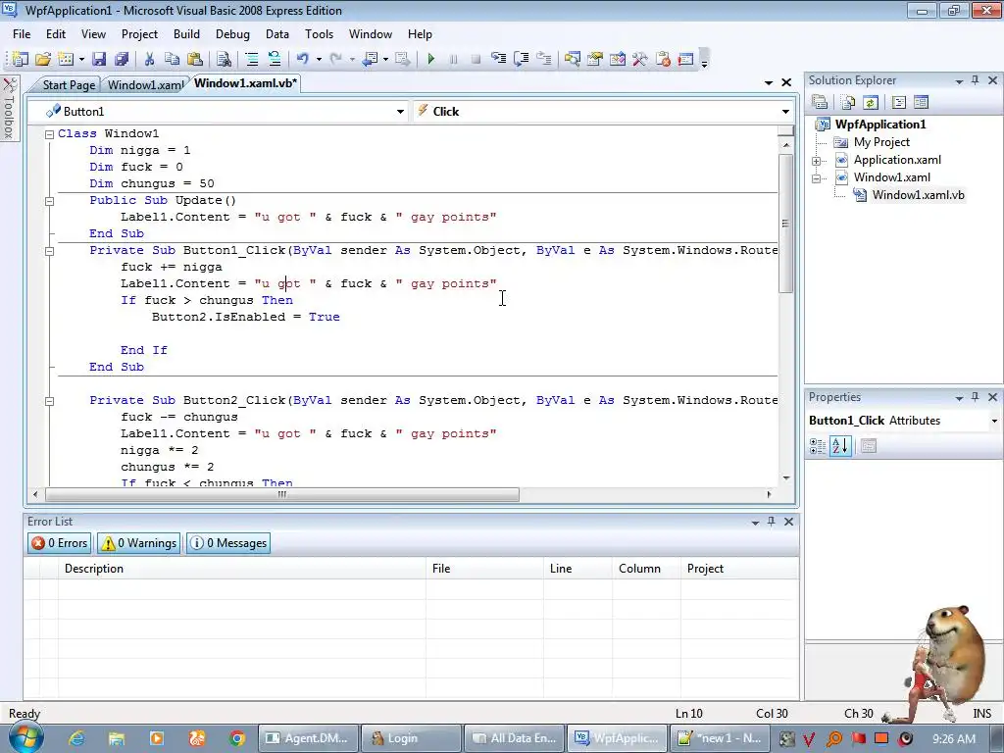Image resolution: width=1004 pixels, height=753 pixels.
Task: Open the Toolbox side tab
Action: tap(10, 108)
